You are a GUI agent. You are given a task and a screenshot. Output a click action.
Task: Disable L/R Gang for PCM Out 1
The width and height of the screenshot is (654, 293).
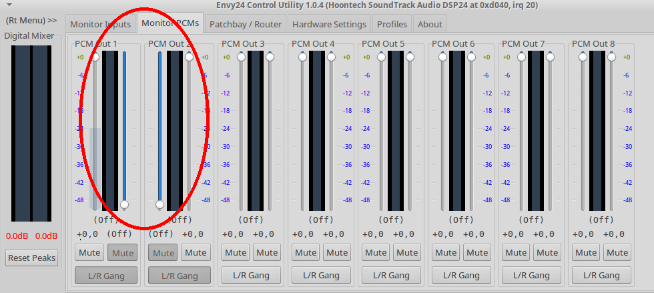tap(106, 276)
